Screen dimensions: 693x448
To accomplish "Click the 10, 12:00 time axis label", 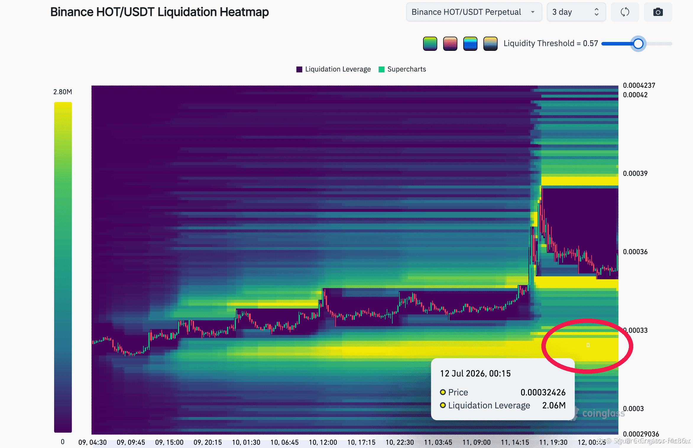I will (323, 442).
